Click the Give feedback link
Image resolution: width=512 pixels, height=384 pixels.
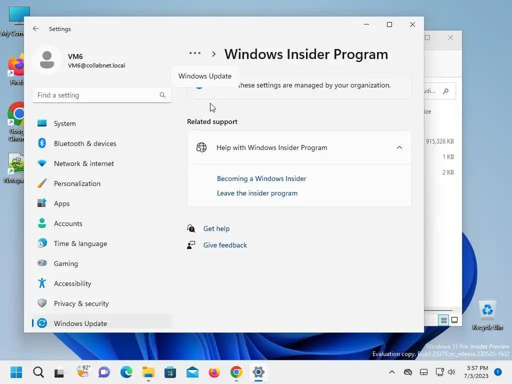(225, 245)
